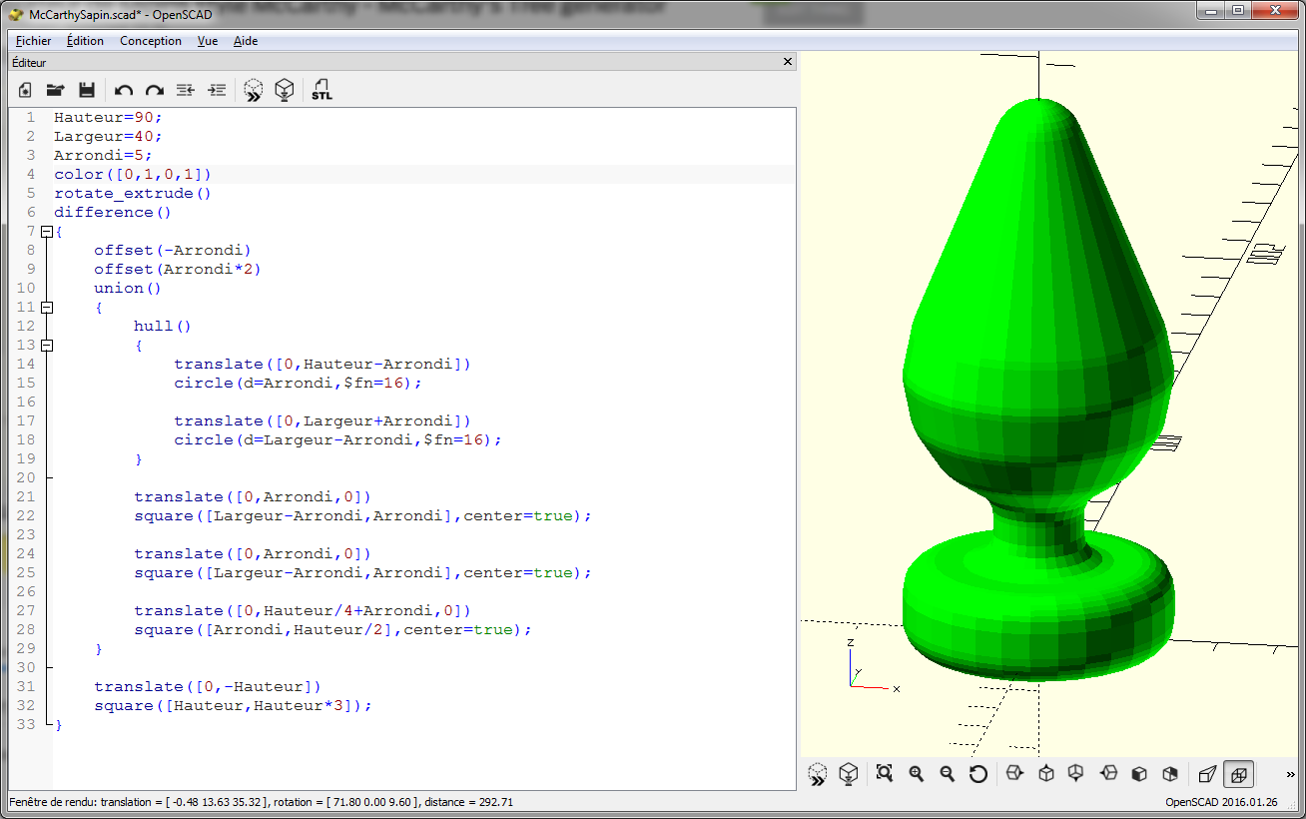Image resolution: width=1306 pixels, height=819 pixels.
Task: Click the Fenêtre de rendu status text
Action: 262,802
